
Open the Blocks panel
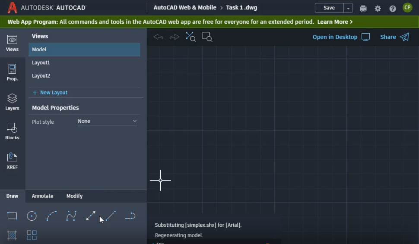[x=12, y=131]
